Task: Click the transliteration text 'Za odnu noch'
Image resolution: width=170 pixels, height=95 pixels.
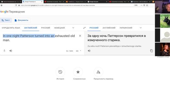Action: [x=114, y=46]
